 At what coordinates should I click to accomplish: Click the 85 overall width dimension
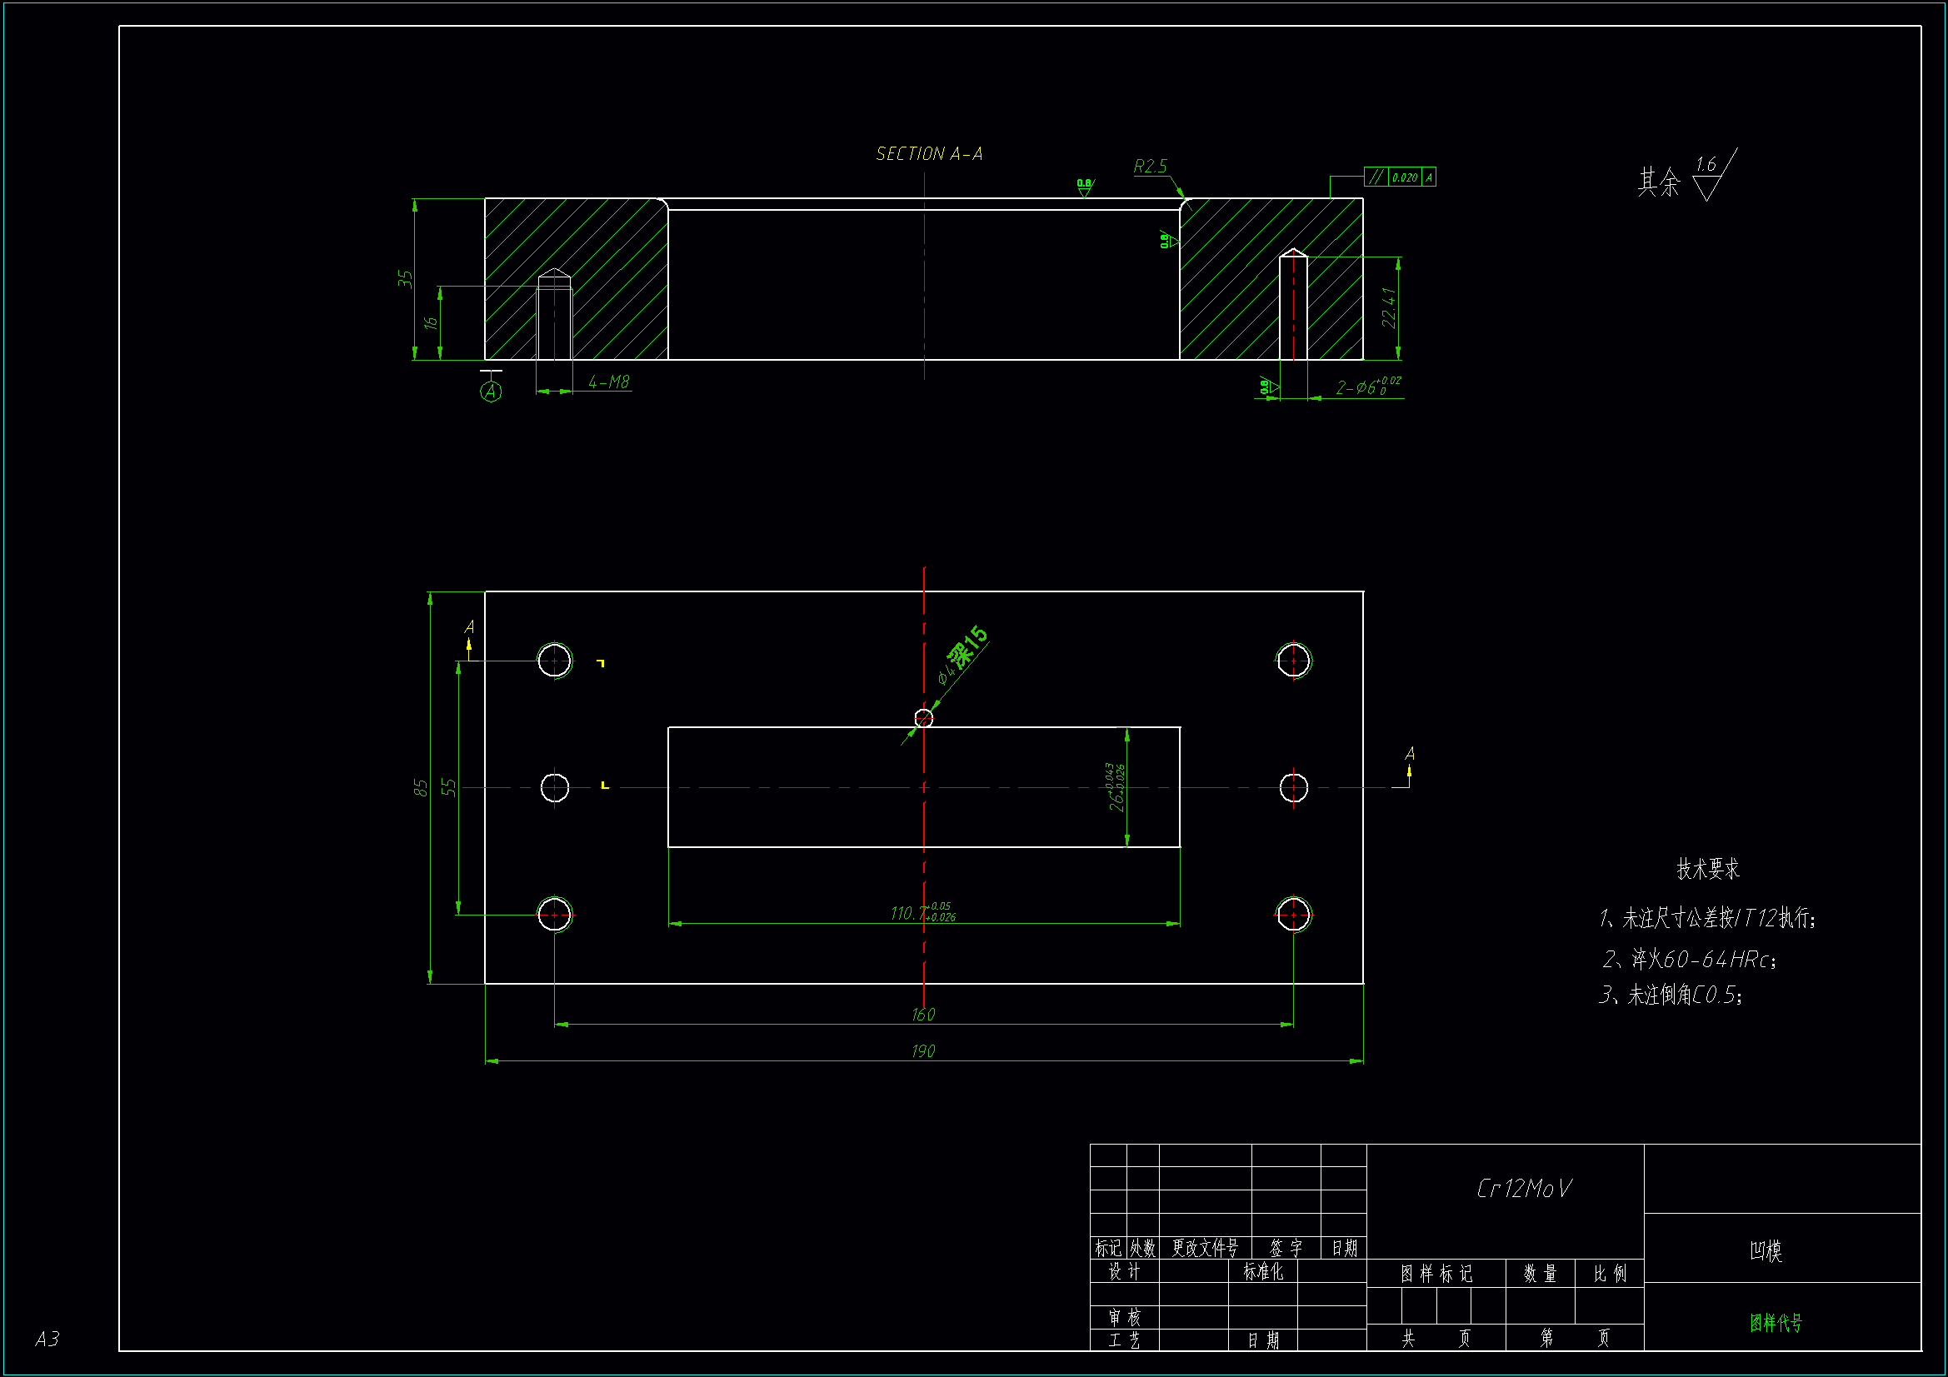tap(420, 787)
